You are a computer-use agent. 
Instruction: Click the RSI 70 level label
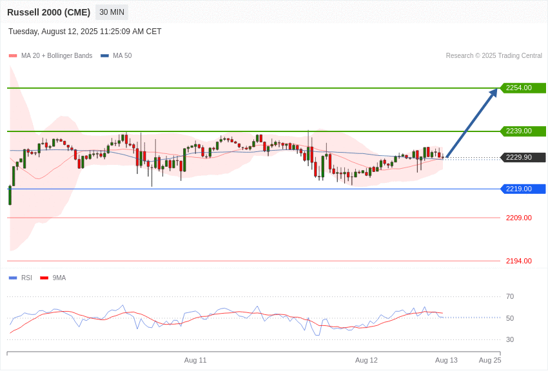tap(510, 297)
